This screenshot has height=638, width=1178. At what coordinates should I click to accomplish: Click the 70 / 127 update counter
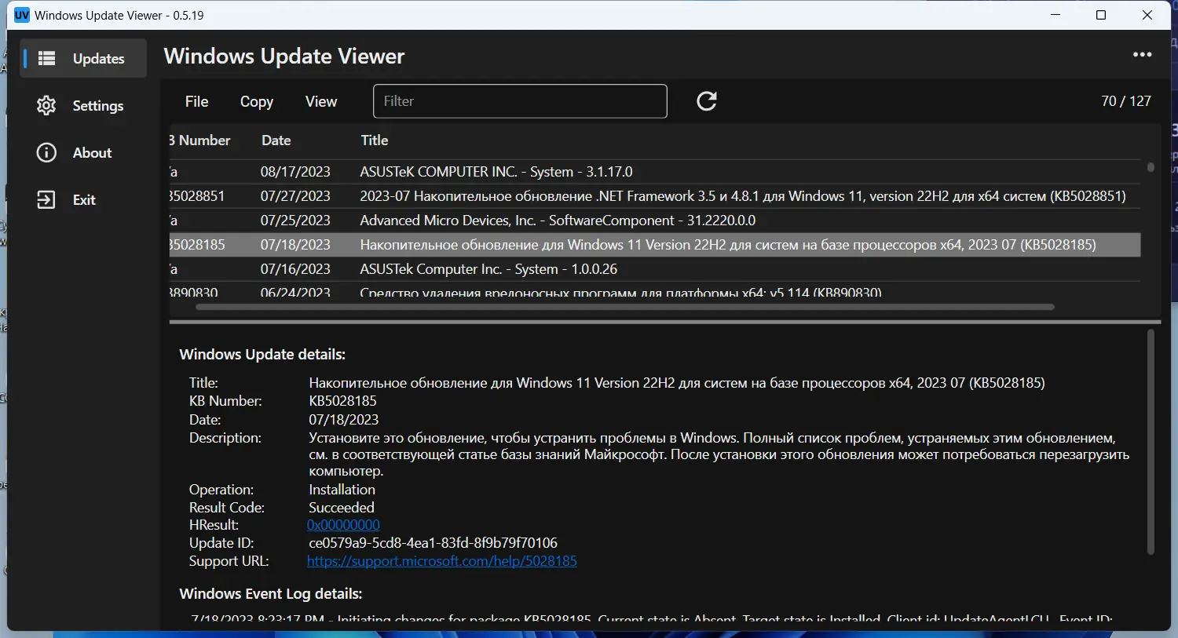tap(1126, 101)
